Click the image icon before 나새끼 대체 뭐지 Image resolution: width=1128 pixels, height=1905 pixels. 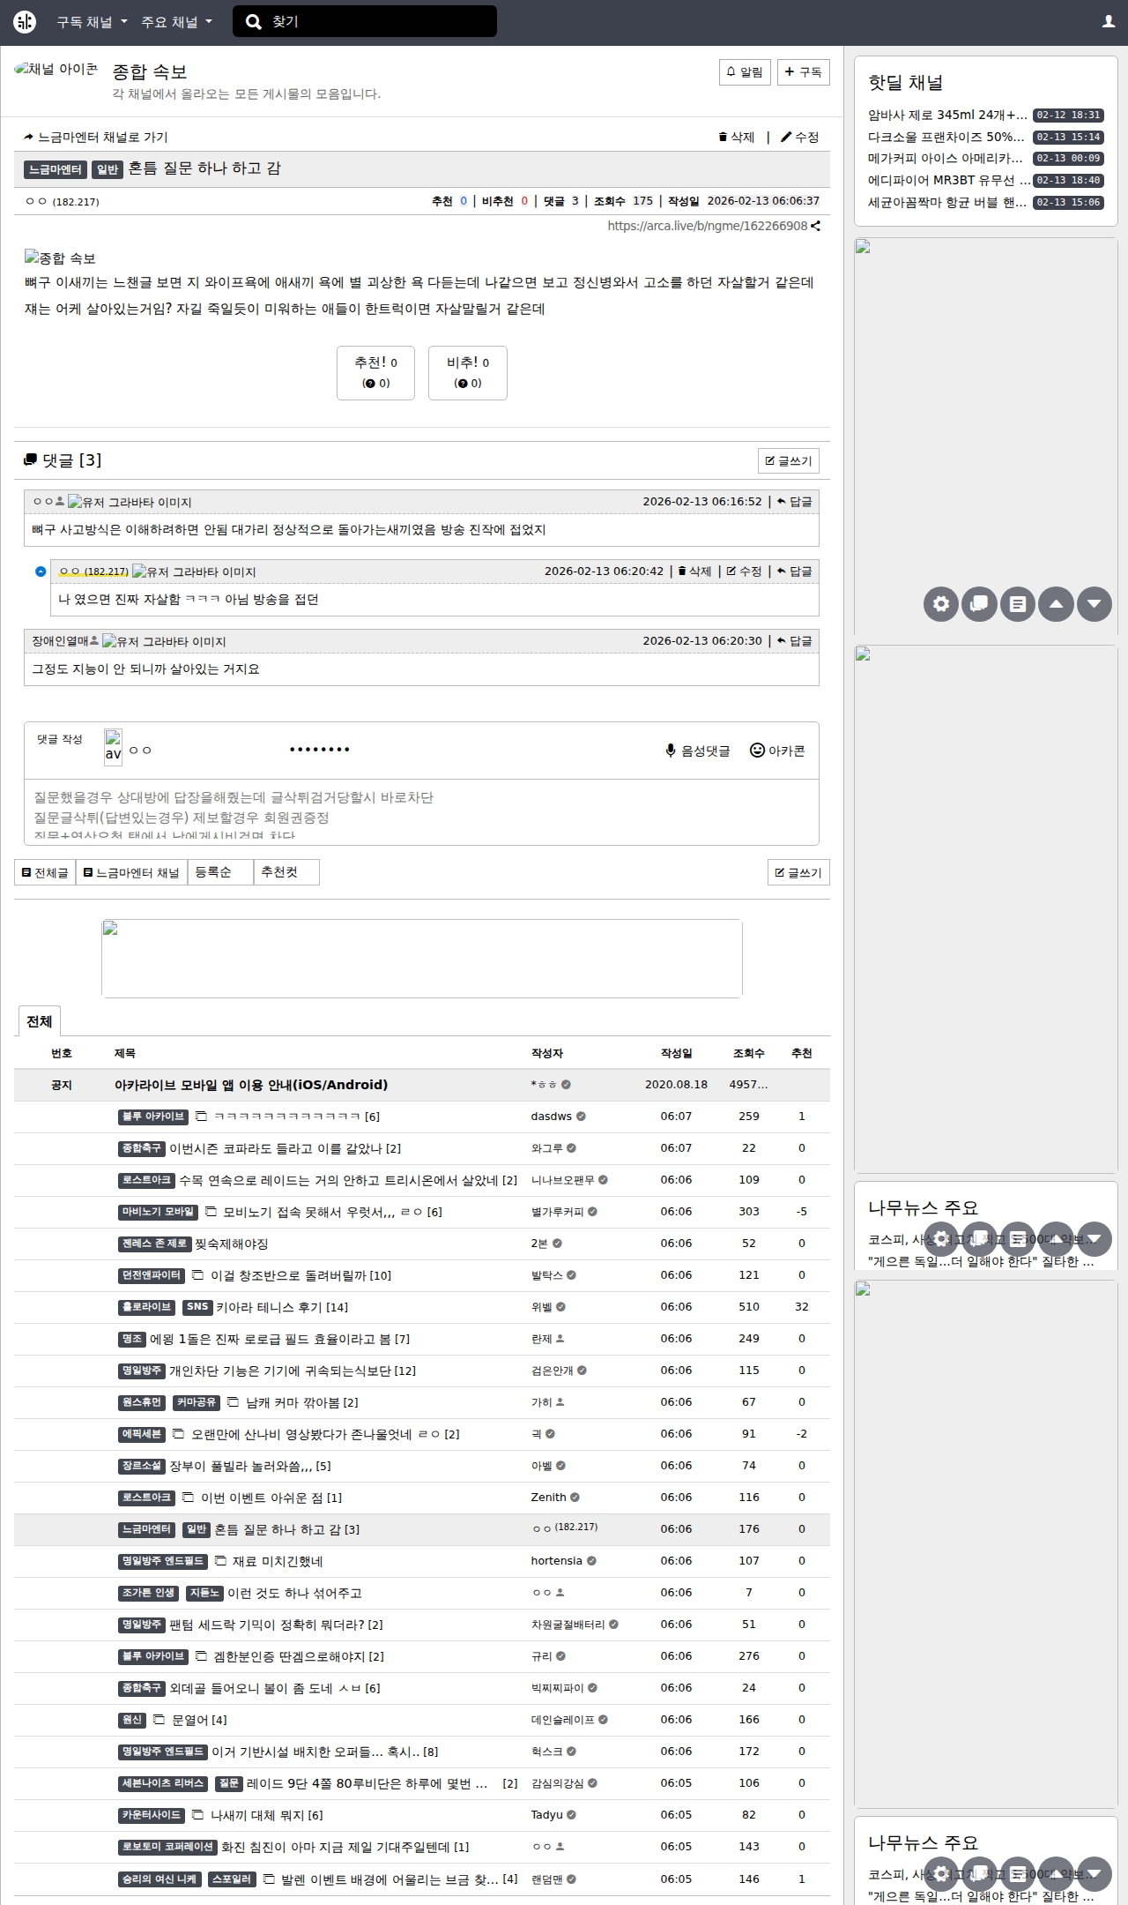(x=198, y=1815)
